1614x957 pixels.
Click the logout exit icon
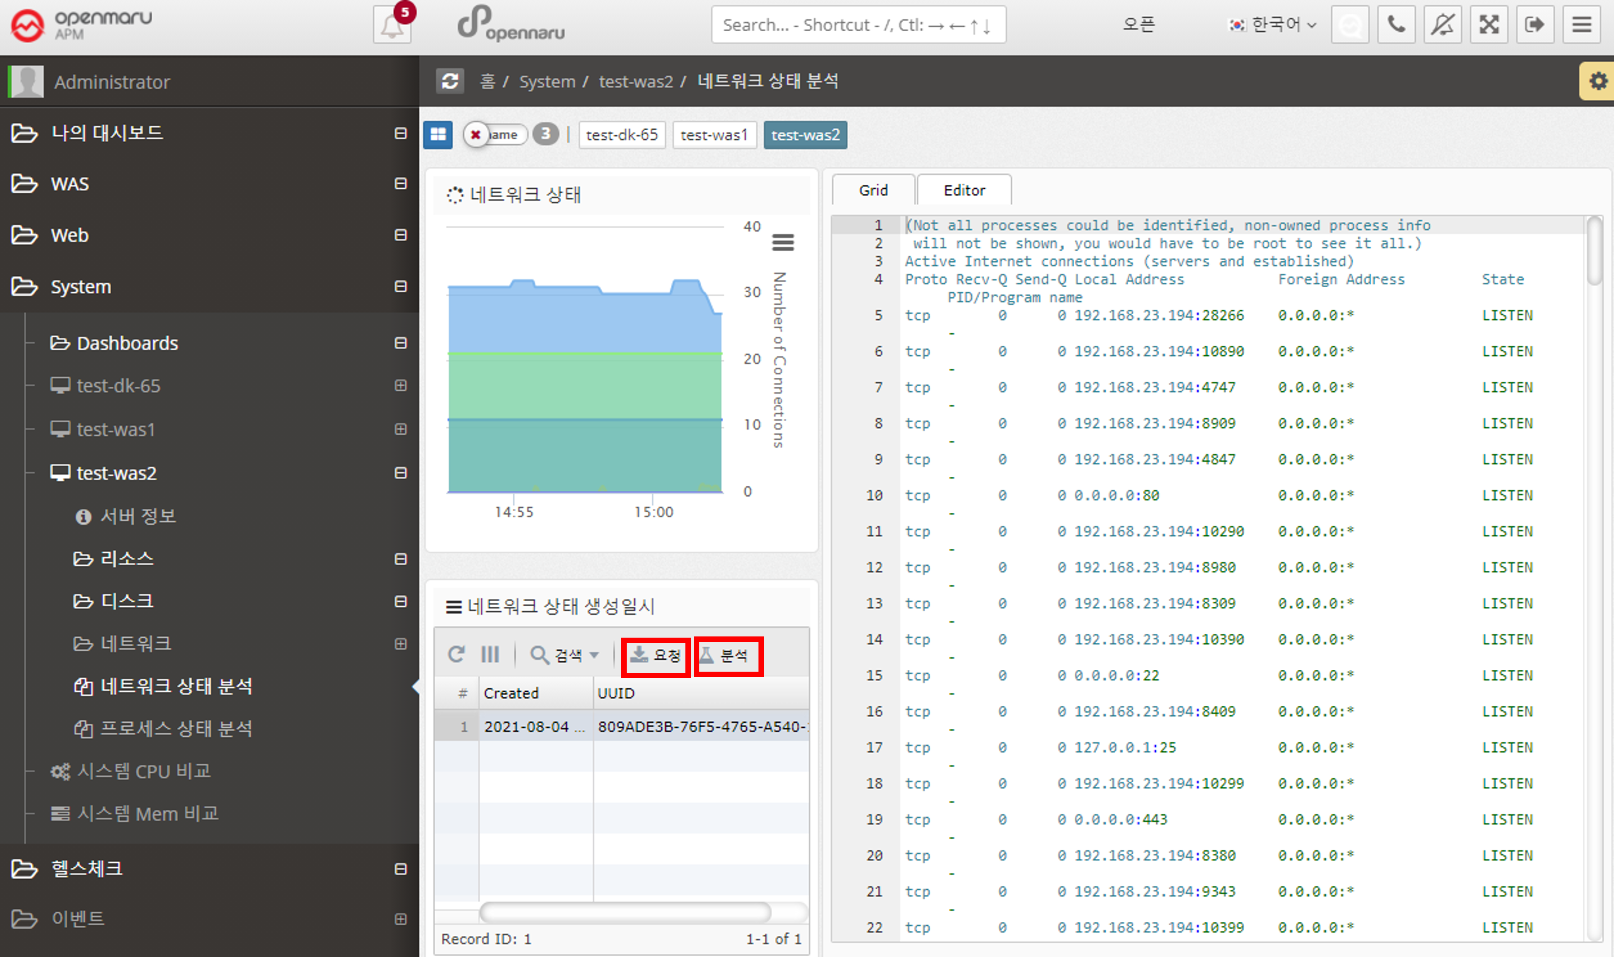click(x=1535, y=25)
